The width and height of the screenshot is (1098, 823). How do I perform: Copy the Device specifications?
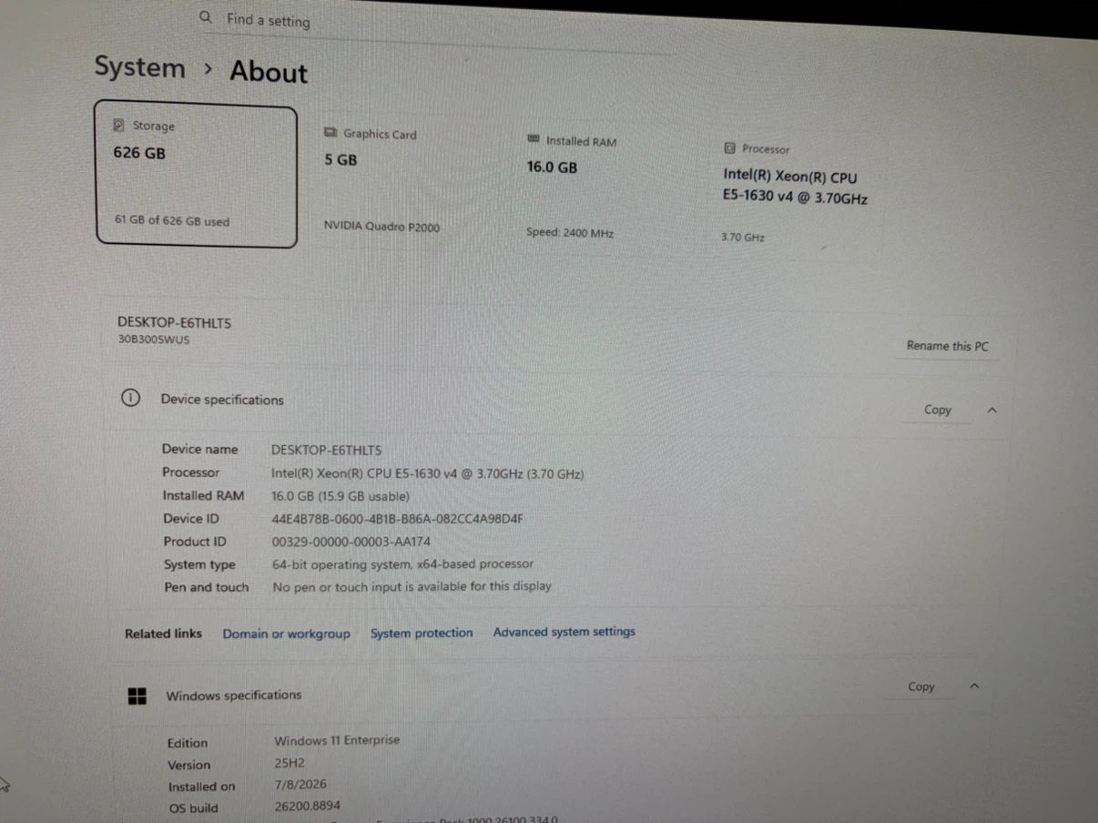[937, 410]
